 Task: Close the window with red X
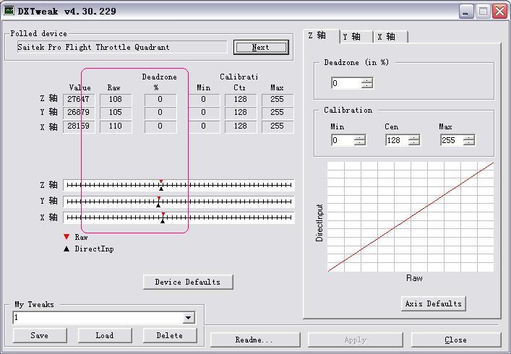click(x=500, y=12)
